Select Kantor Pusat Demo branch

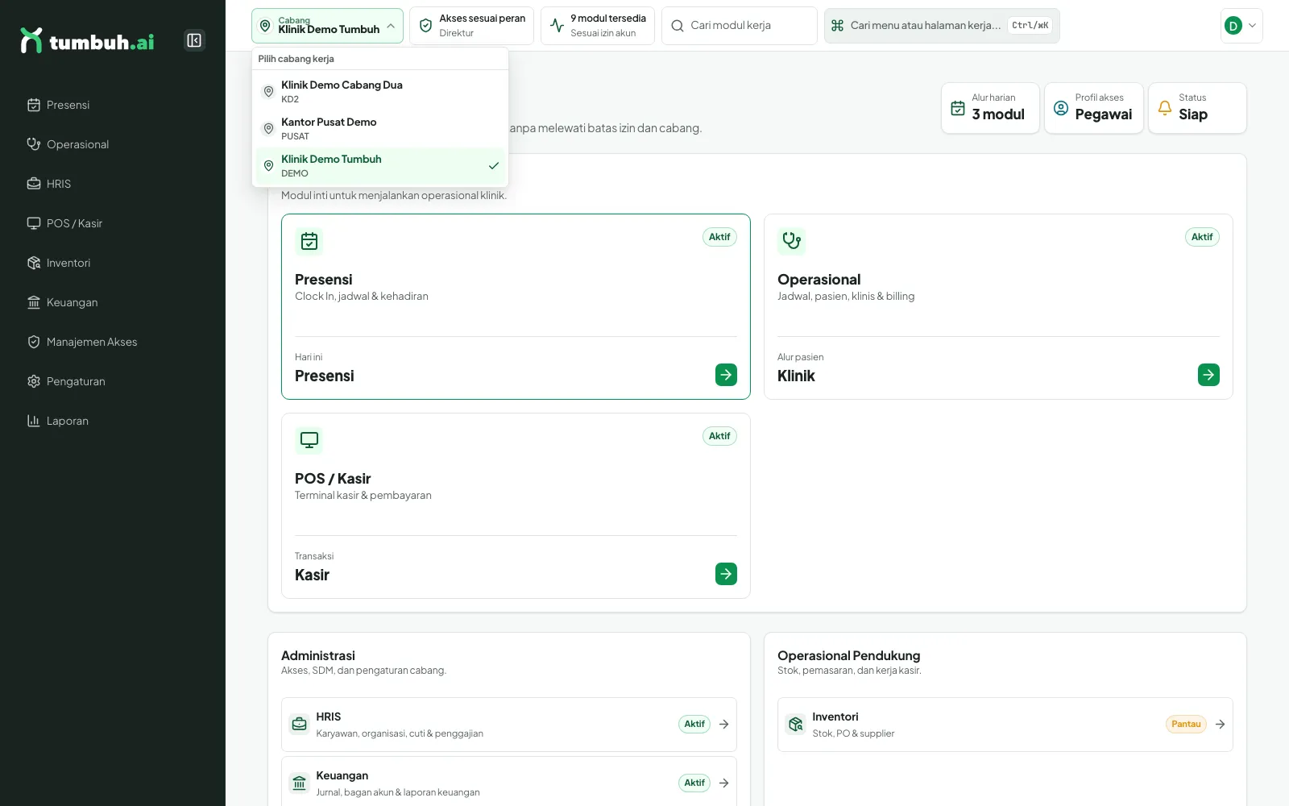pyautogui.click(x=380, y=129)
